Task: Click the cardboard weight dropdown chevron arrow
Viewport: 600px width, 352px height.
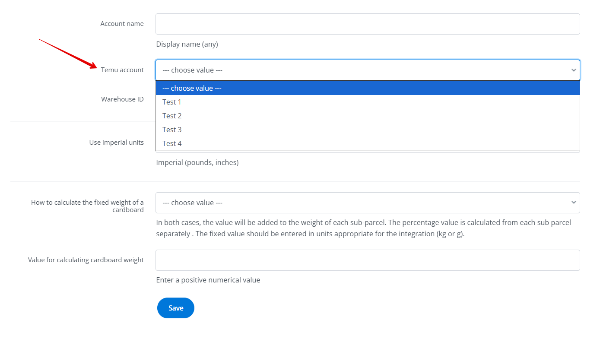Action: pyautogui.click(x=573, y=203)
